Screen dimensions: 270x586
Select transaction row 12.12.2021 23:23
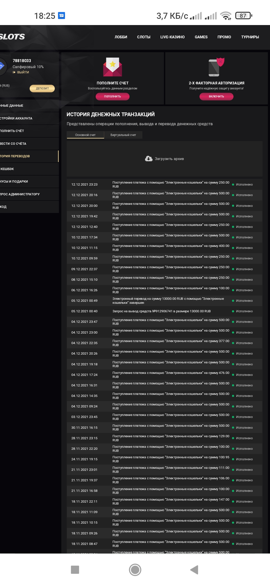click(164, 185)
